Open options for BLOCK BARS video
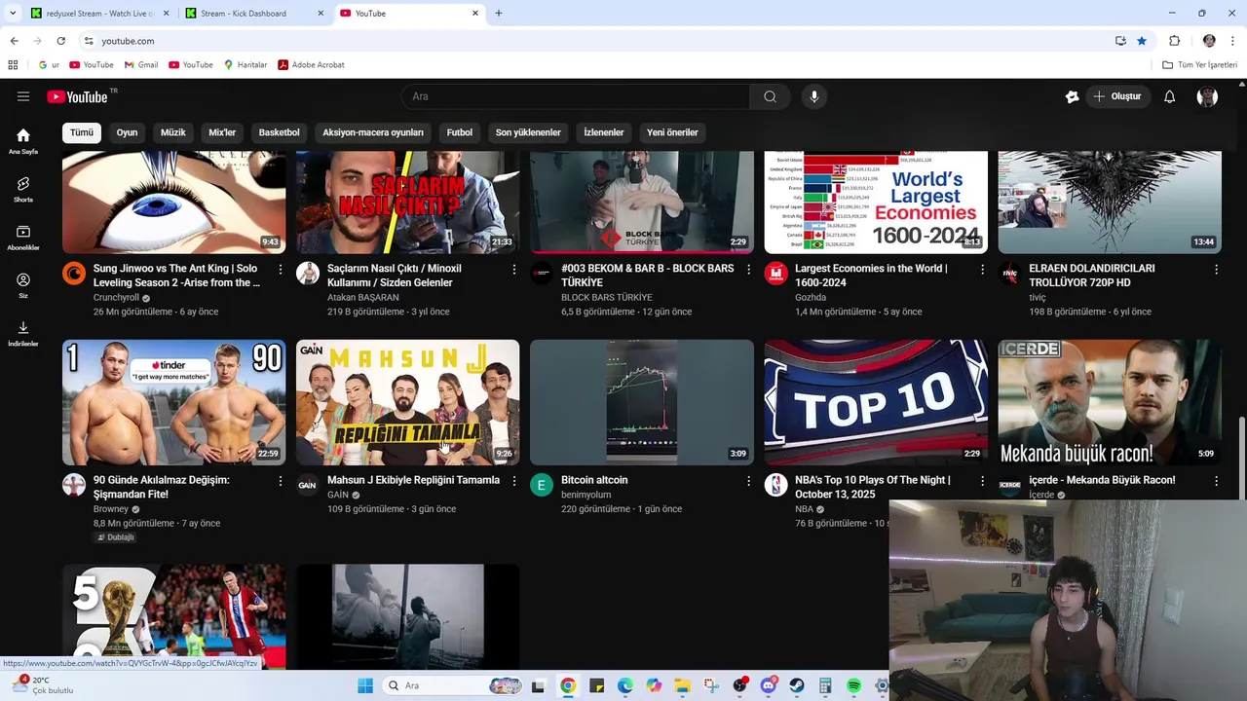 pos(748,269)
